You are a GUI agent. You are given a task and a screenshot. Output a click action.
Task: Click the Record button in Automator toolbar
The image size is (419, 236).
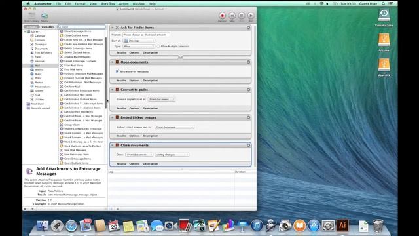[222, 16]
